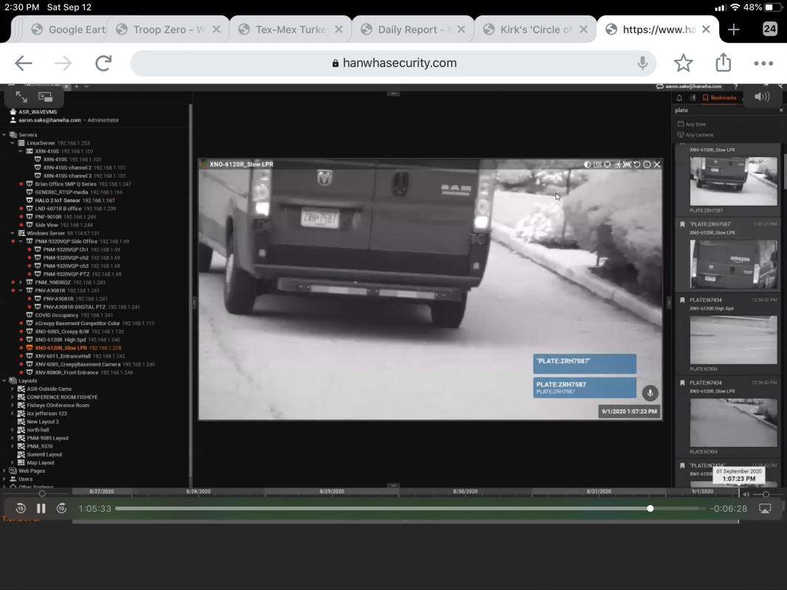Collapse the Servers tree node
Image resolution: width=787 pixels, height=590 pixels.
click(4, 134)
